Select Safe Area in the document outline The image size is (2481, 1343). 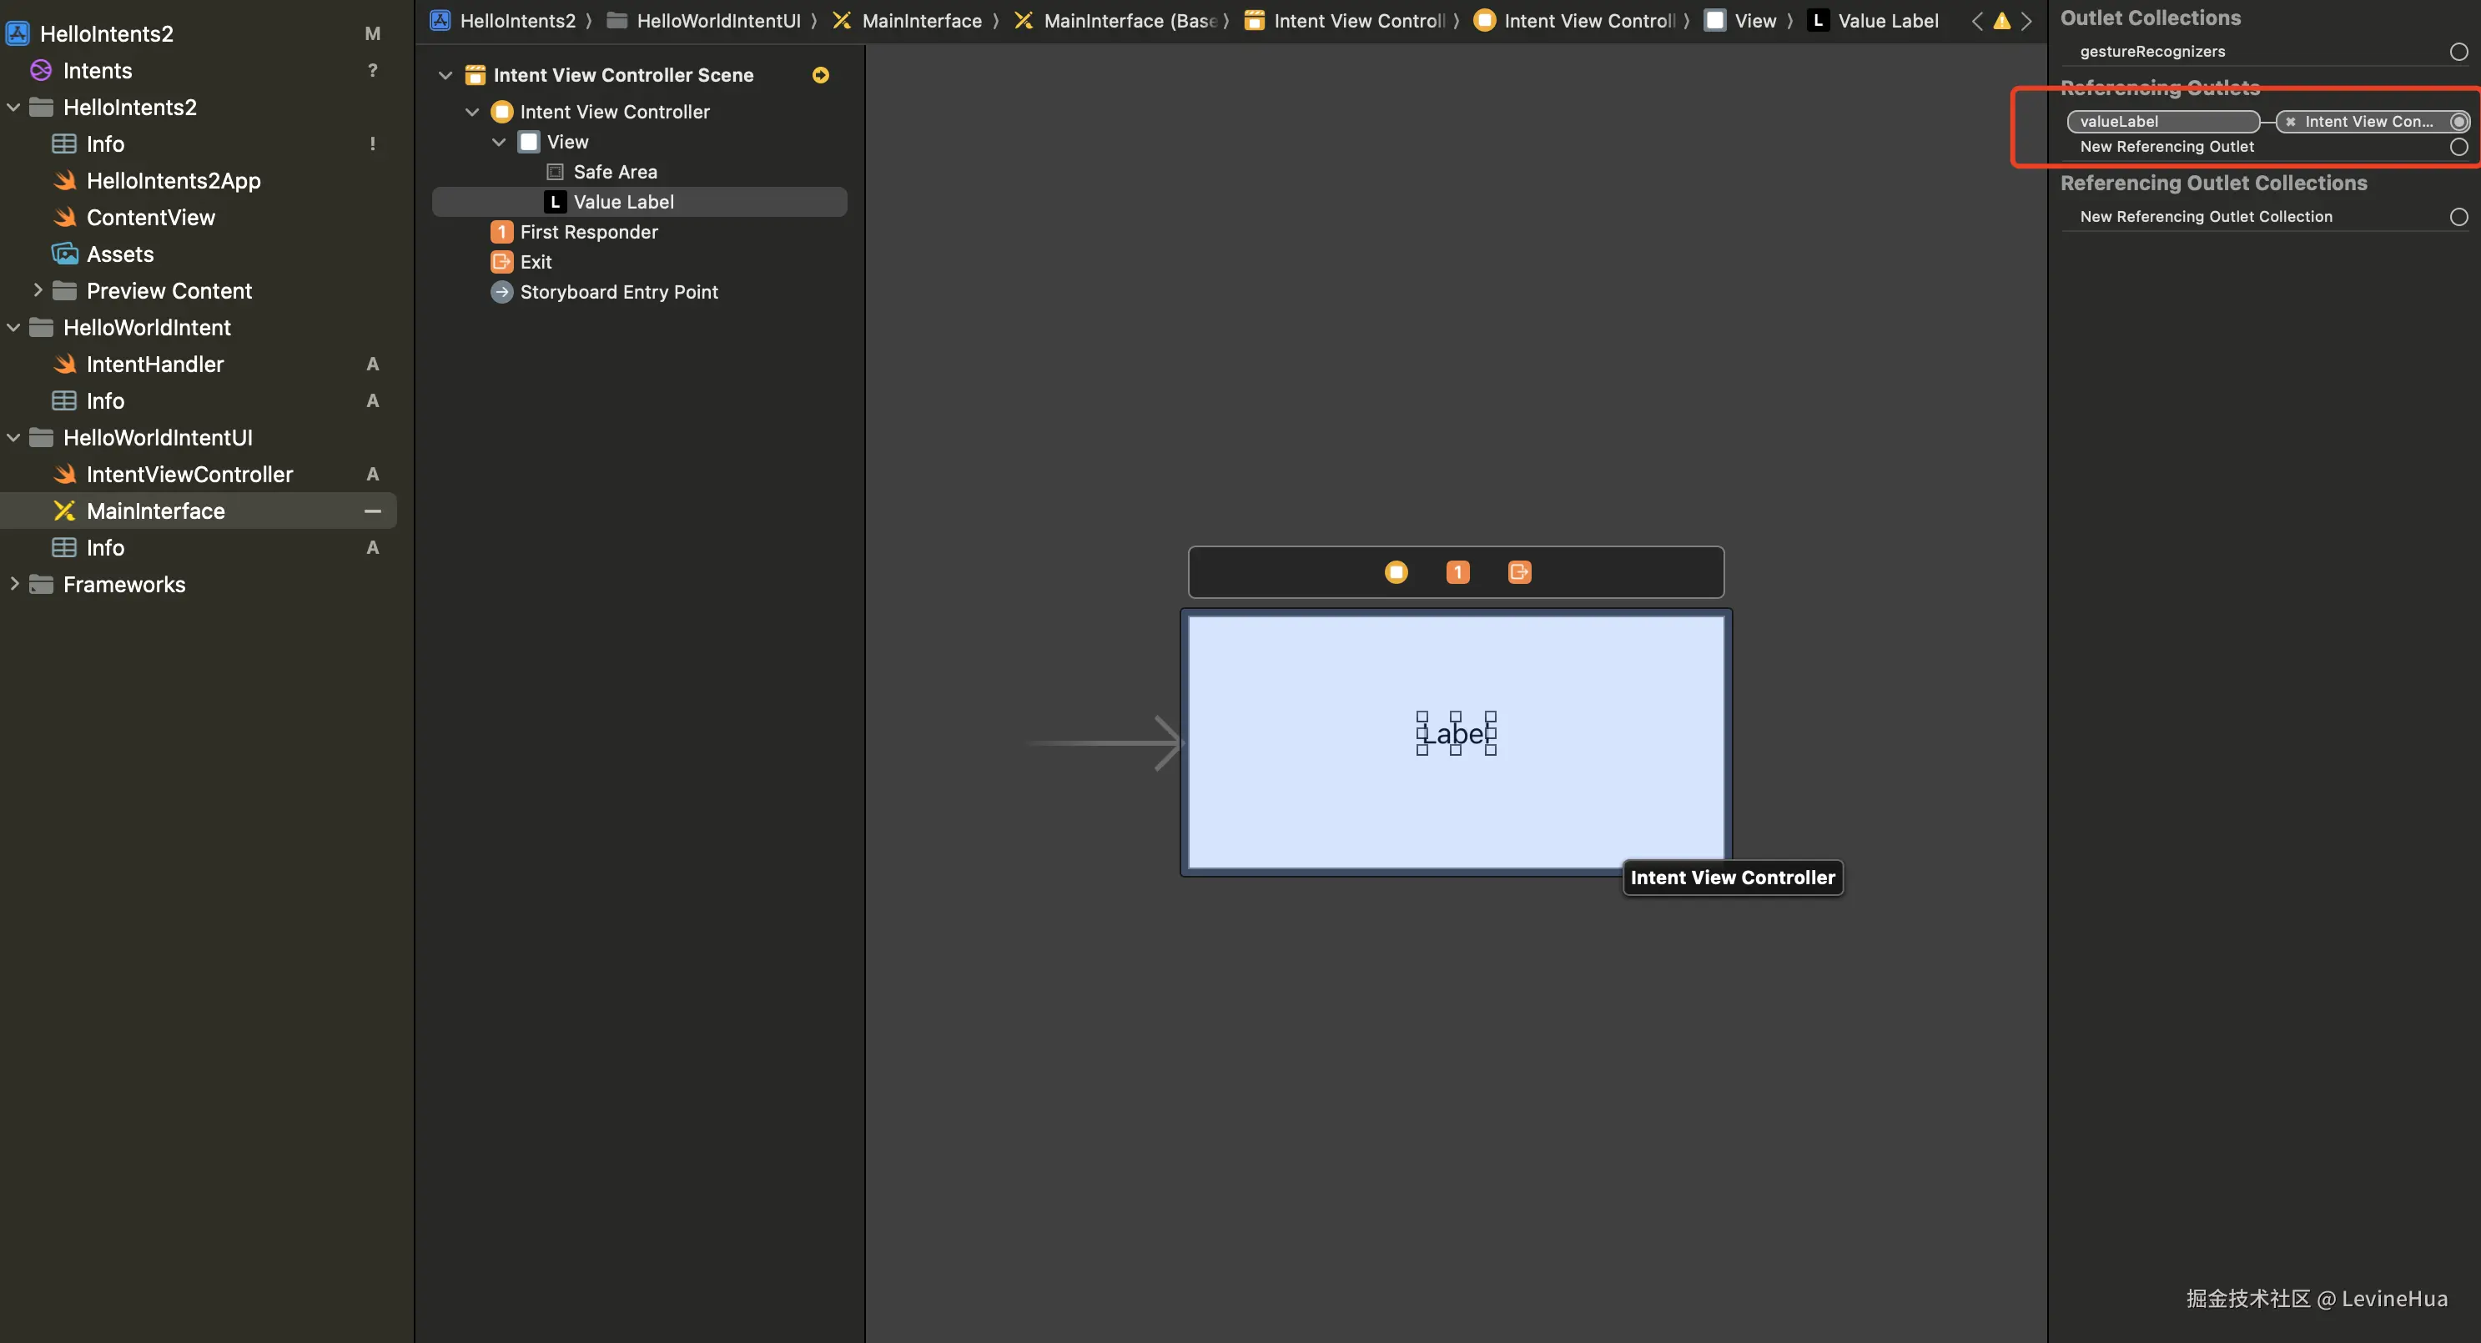pos(615,173)
